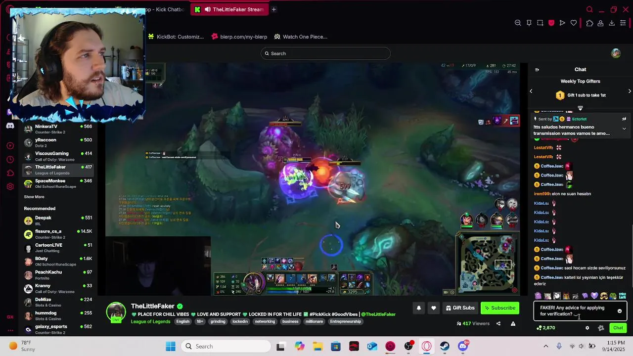The image size is (633, 356).
Task: Send message with the Chat button
Action: pos(618,328)
